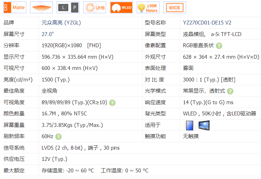Click the 适用于 label

pos(153,125)
